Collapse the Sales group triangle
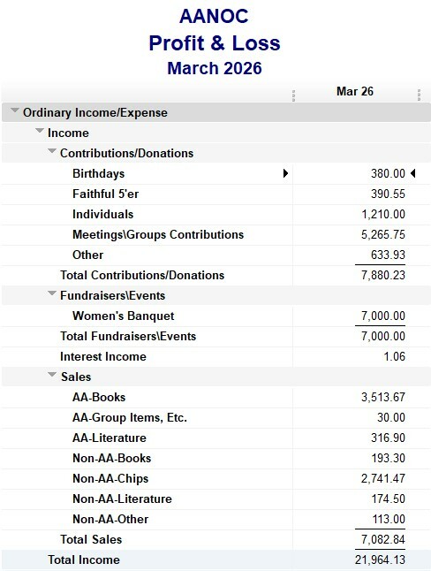The image size is (431, 571). [52, 375]
